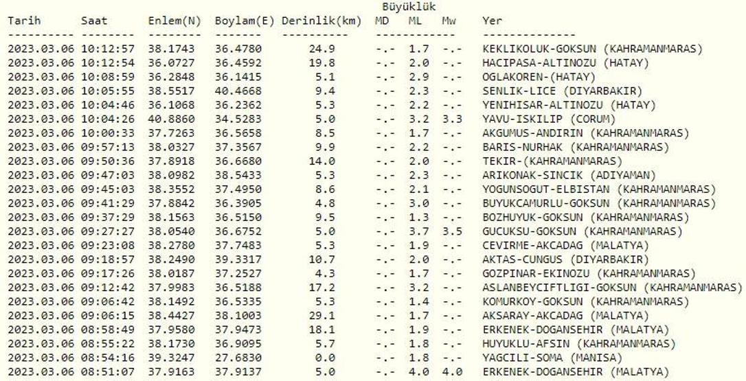Click depth value 29.1

tap(321, 315)
